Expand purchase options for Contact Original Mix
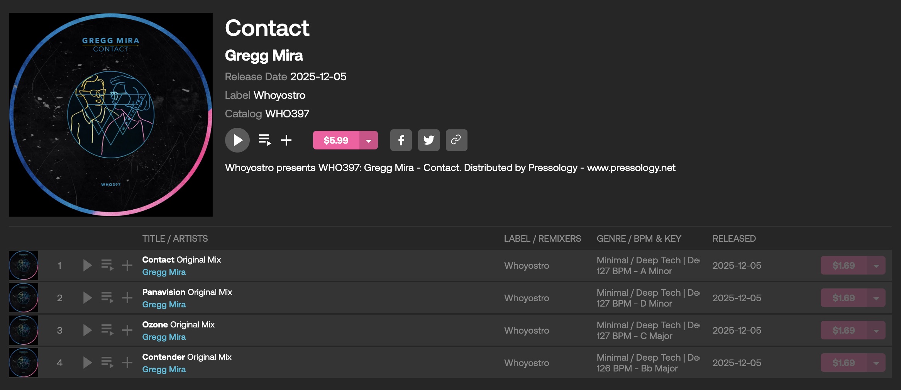Viewport: 901px width, 390px height. [x=876, y=266]
